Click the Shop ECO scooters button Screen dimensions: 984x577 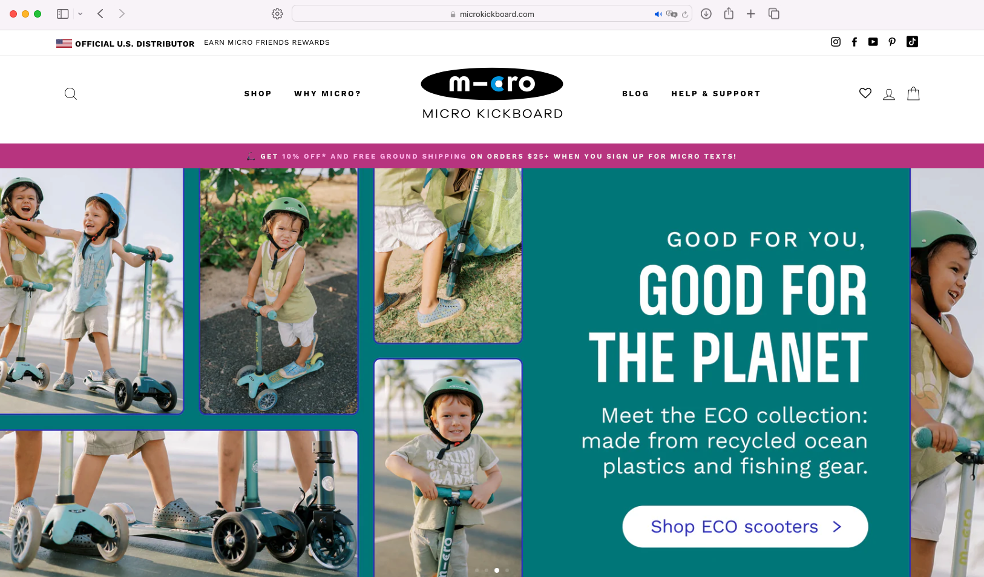point(745,527)
